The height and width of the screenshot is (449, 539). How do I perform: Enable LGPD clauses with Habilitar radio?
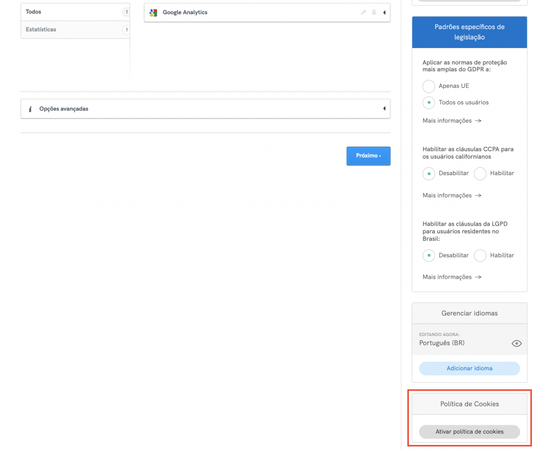coord(480,256)
